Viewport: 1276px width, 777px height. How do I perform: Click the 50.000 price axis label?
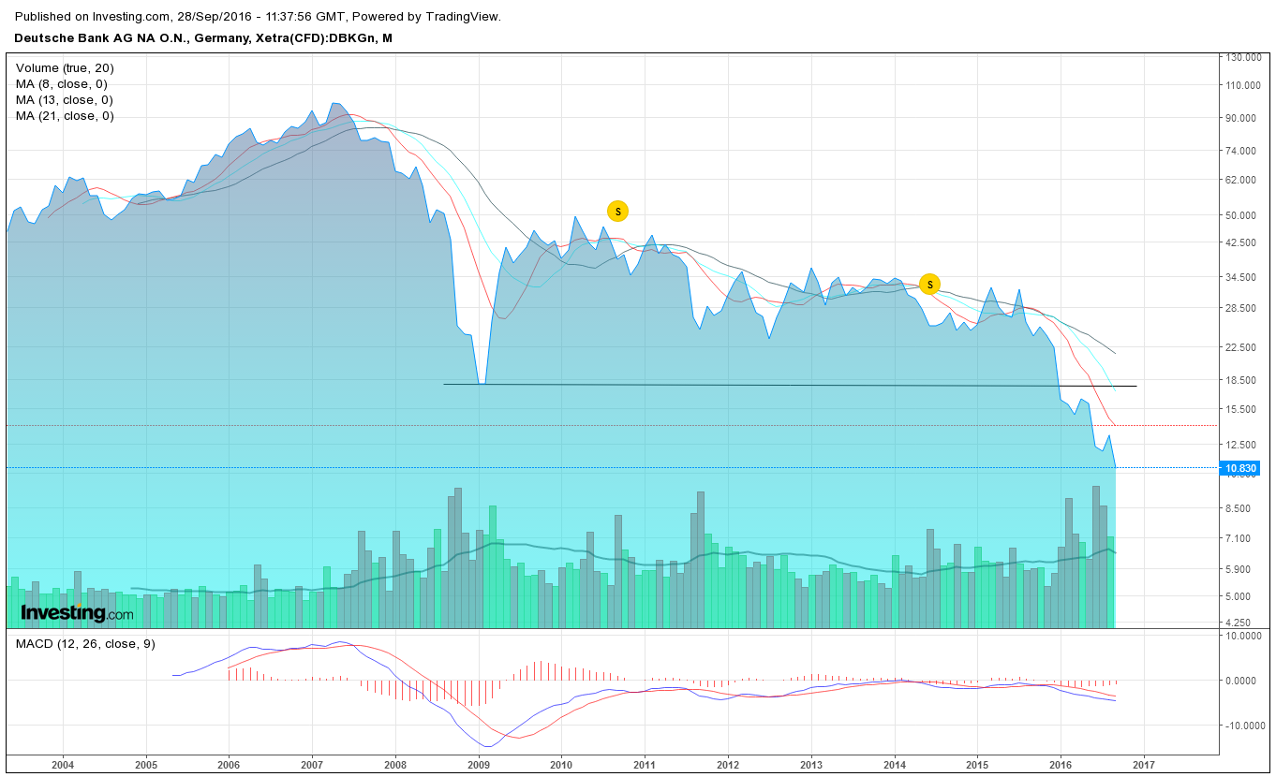[x=1243, y=215]
